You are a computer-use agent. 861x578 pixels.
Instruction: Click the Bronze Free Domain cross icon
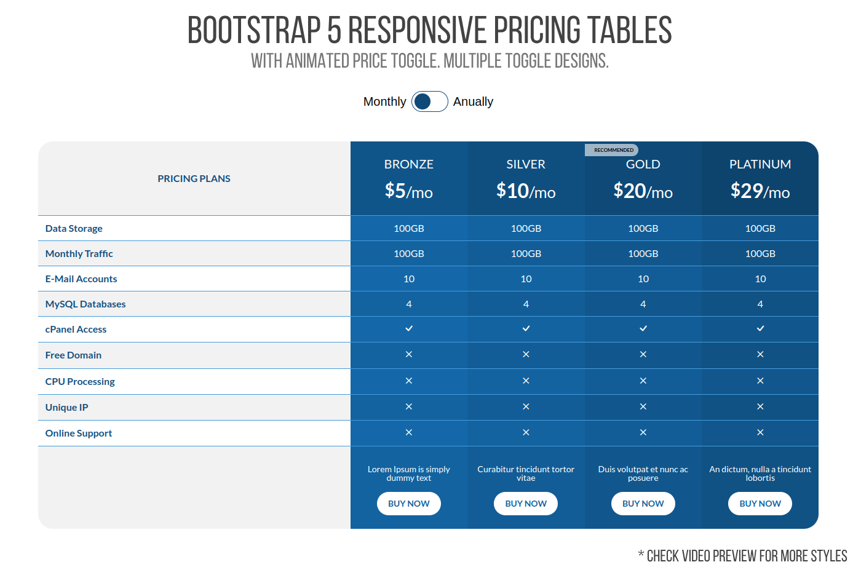tap(409, 354)
